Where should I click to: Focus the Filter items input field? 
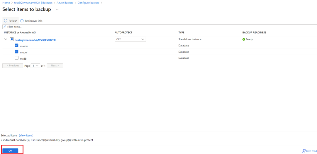coord(160,27)
